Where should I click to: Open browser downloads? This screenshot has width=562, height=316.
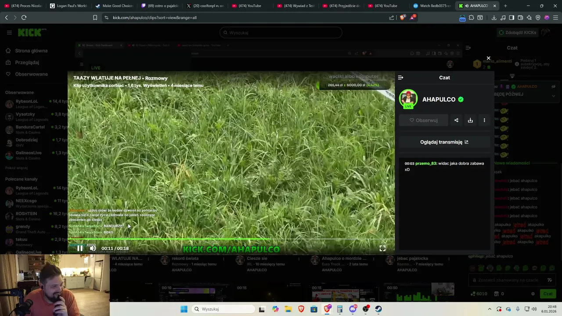point(494,18)
